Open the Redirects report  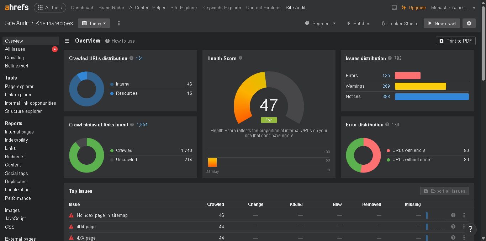15,157
